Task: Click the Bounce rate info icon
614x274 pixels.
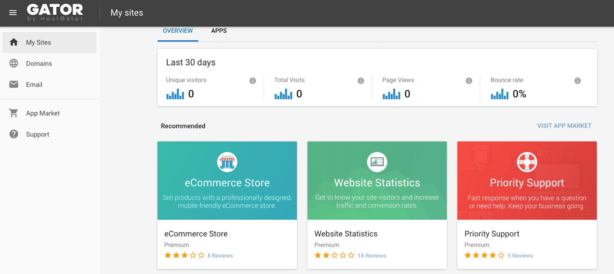Action: coord(578,81)
